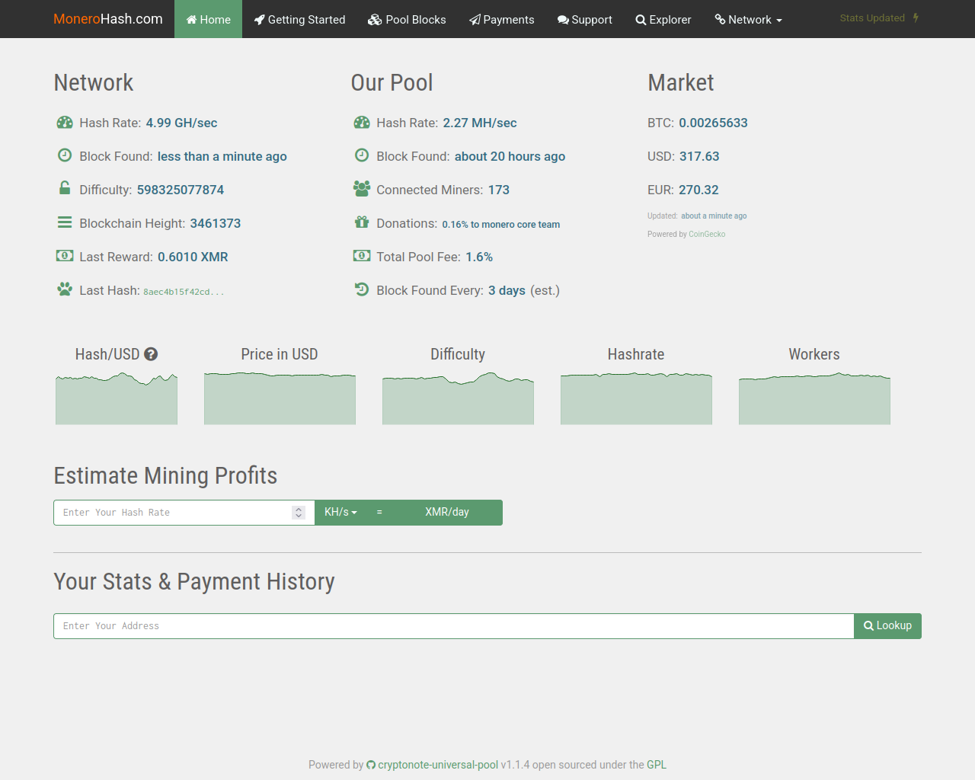Screen dimensions: 975x780
Task: Click the Stats Updated text in navbar
Action: 872,18
